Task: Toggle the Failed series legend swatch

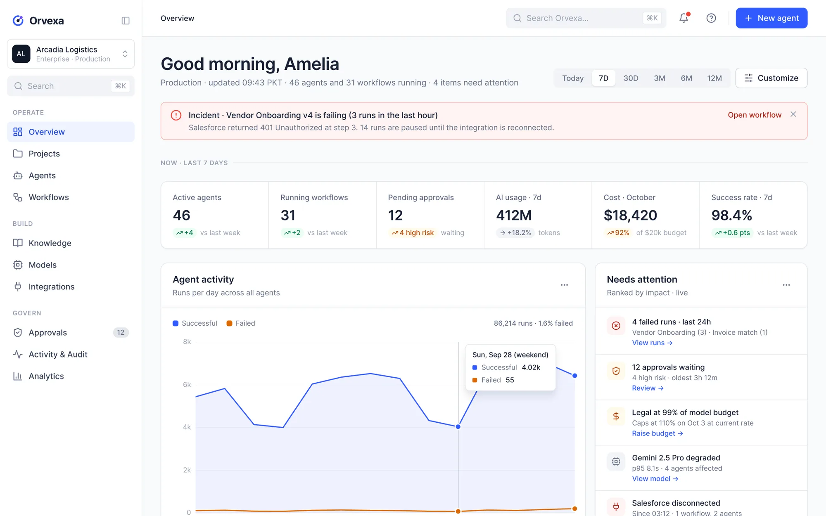Action: [229, 323]
